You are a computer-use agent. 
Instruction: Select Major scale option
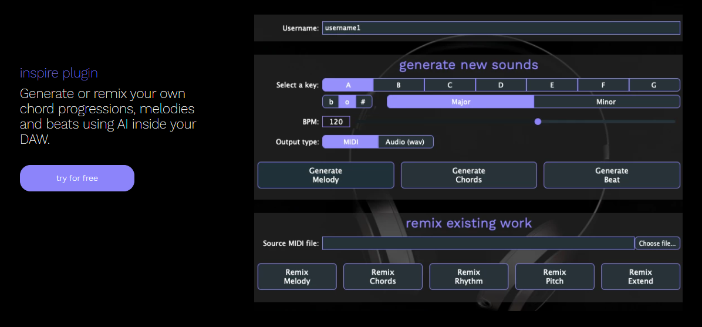click(461, 102)
